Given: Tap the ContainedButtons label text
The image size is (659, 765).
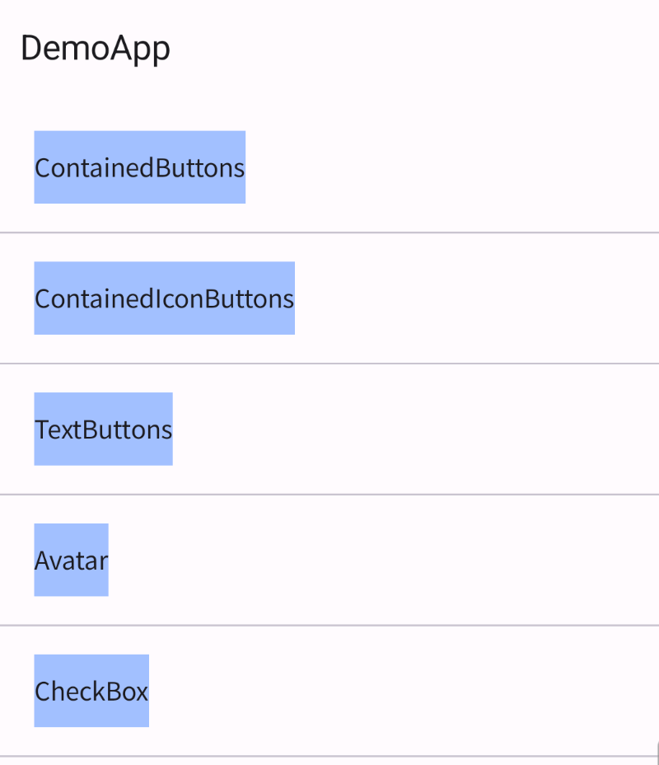Looking at the screenshot, I should pos(139,167).
